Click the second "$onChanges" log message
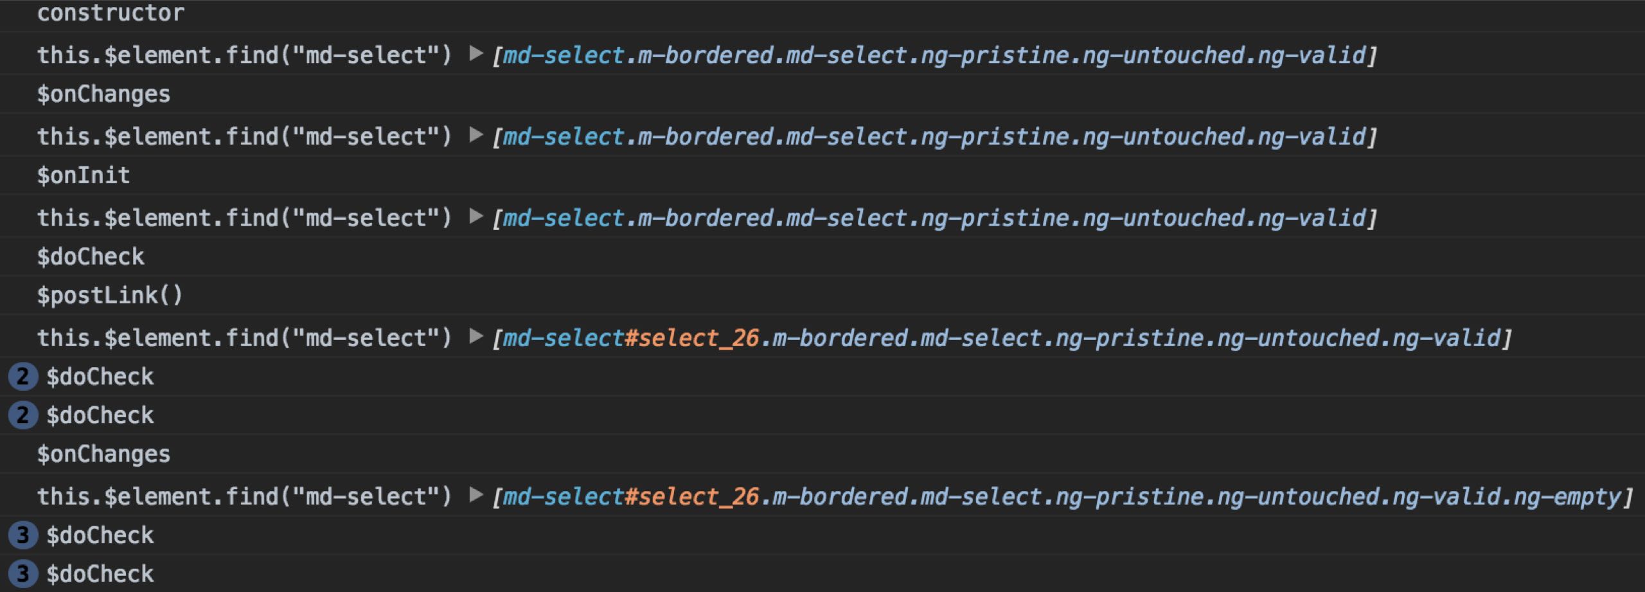1645x592 pixels. 103,454
